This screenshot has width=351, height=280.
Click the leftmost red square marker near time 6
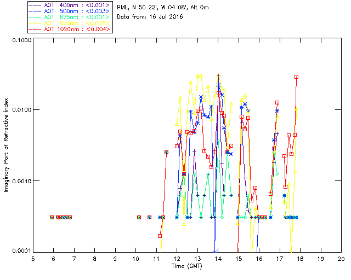pyautogui.click(x=52, y=217)
